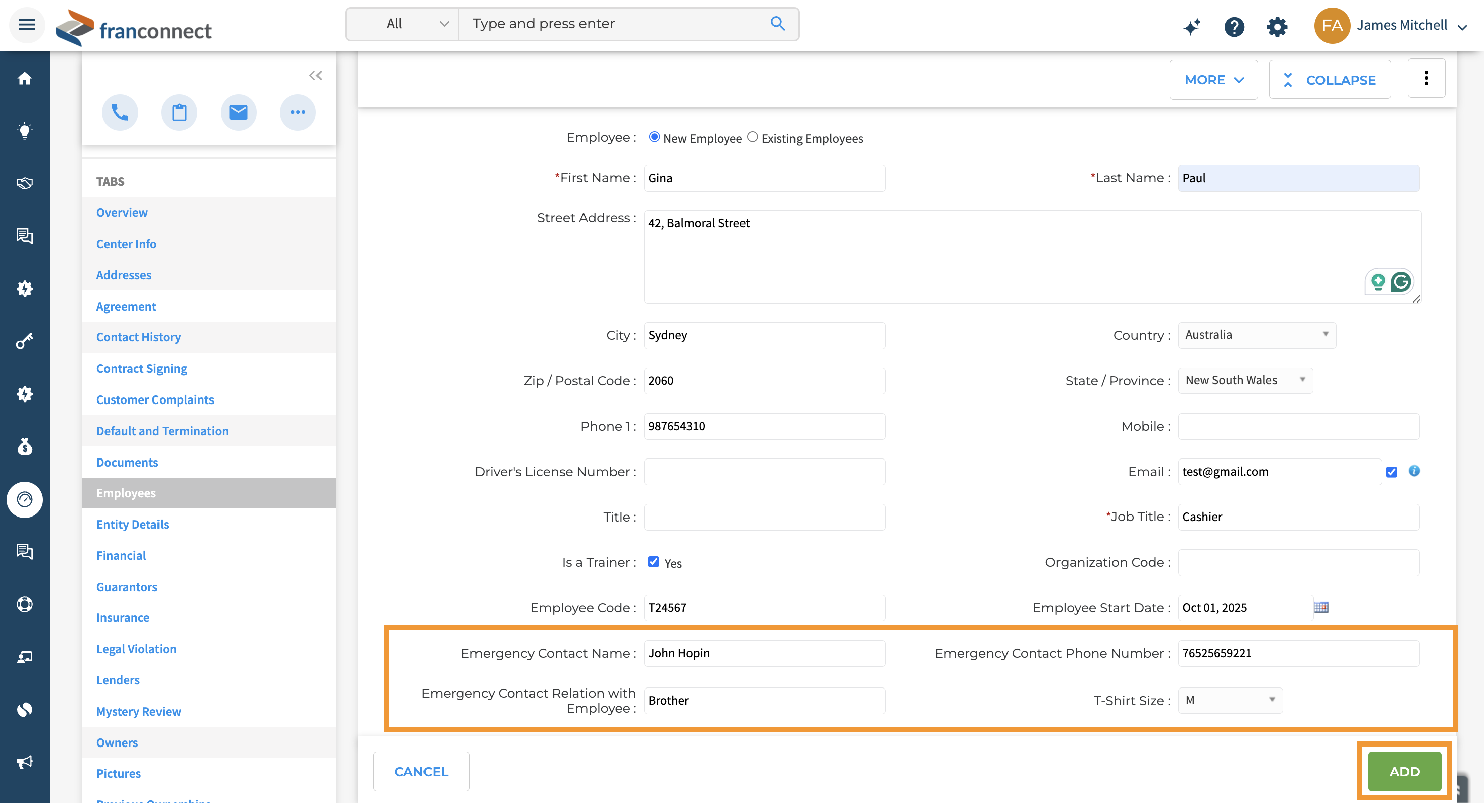This screenshot has width=1484, height=803.
Task: Click the CANCEL button
Action: point(420,771)
